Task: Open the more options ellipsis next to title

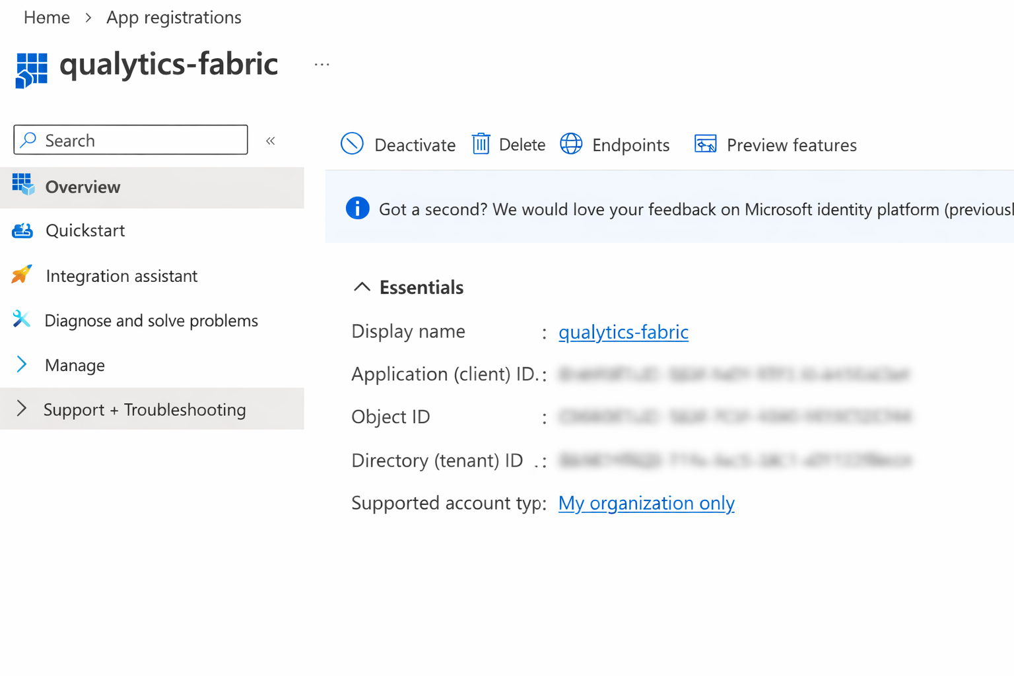Action: coord(321,65)
